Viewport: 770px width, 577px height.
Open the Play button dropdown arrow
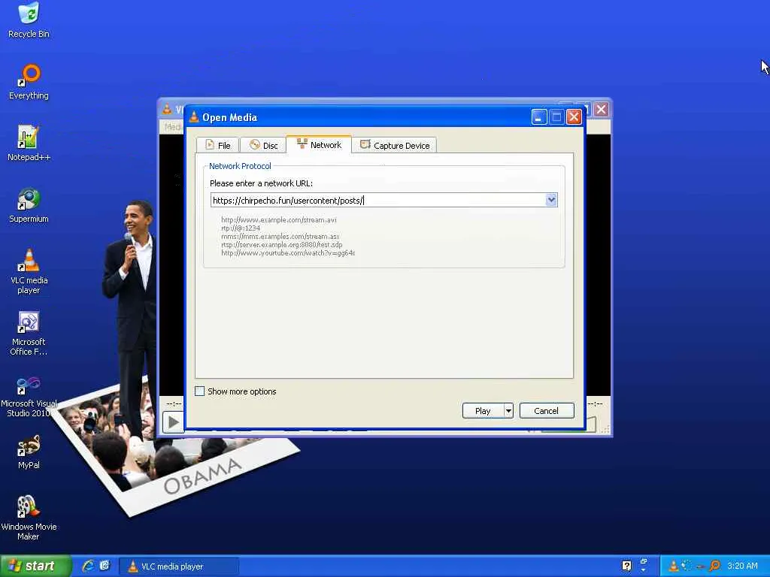tap(508, 411)
